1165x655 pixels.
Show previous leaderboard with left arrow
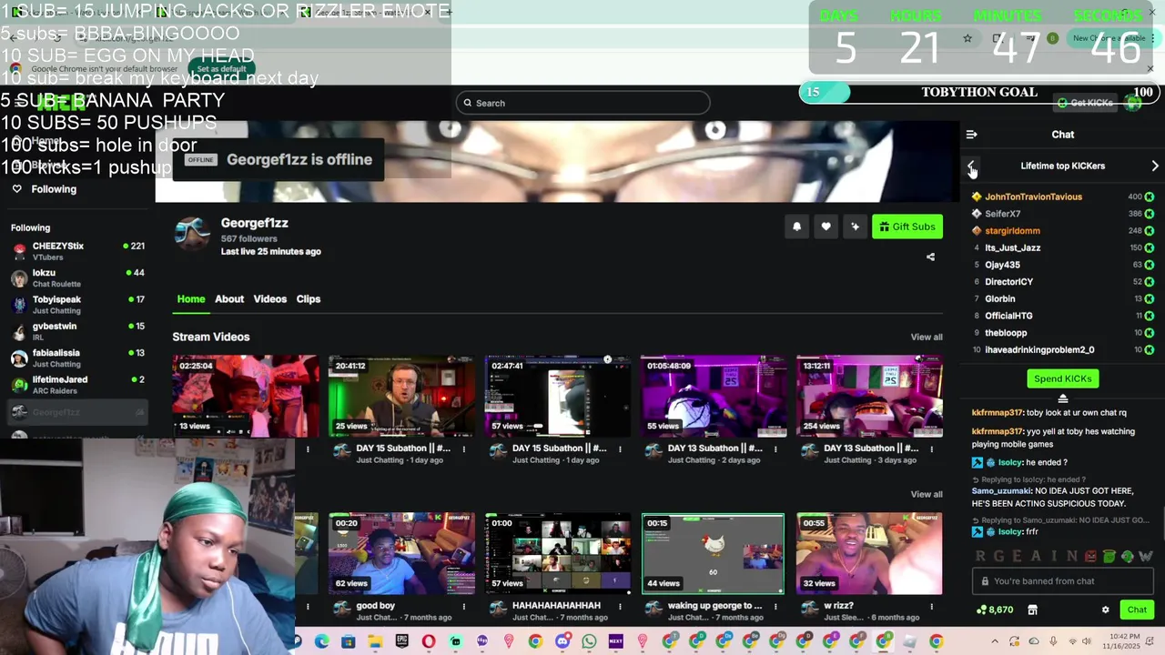(x=971, y=166)
